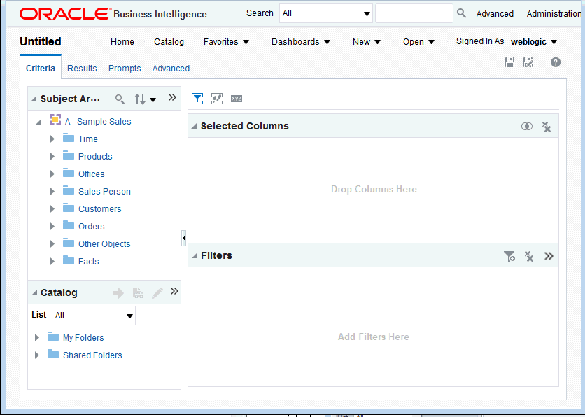Click into the search text field
This screenshot has height=417, width=585.
[414, 13]
